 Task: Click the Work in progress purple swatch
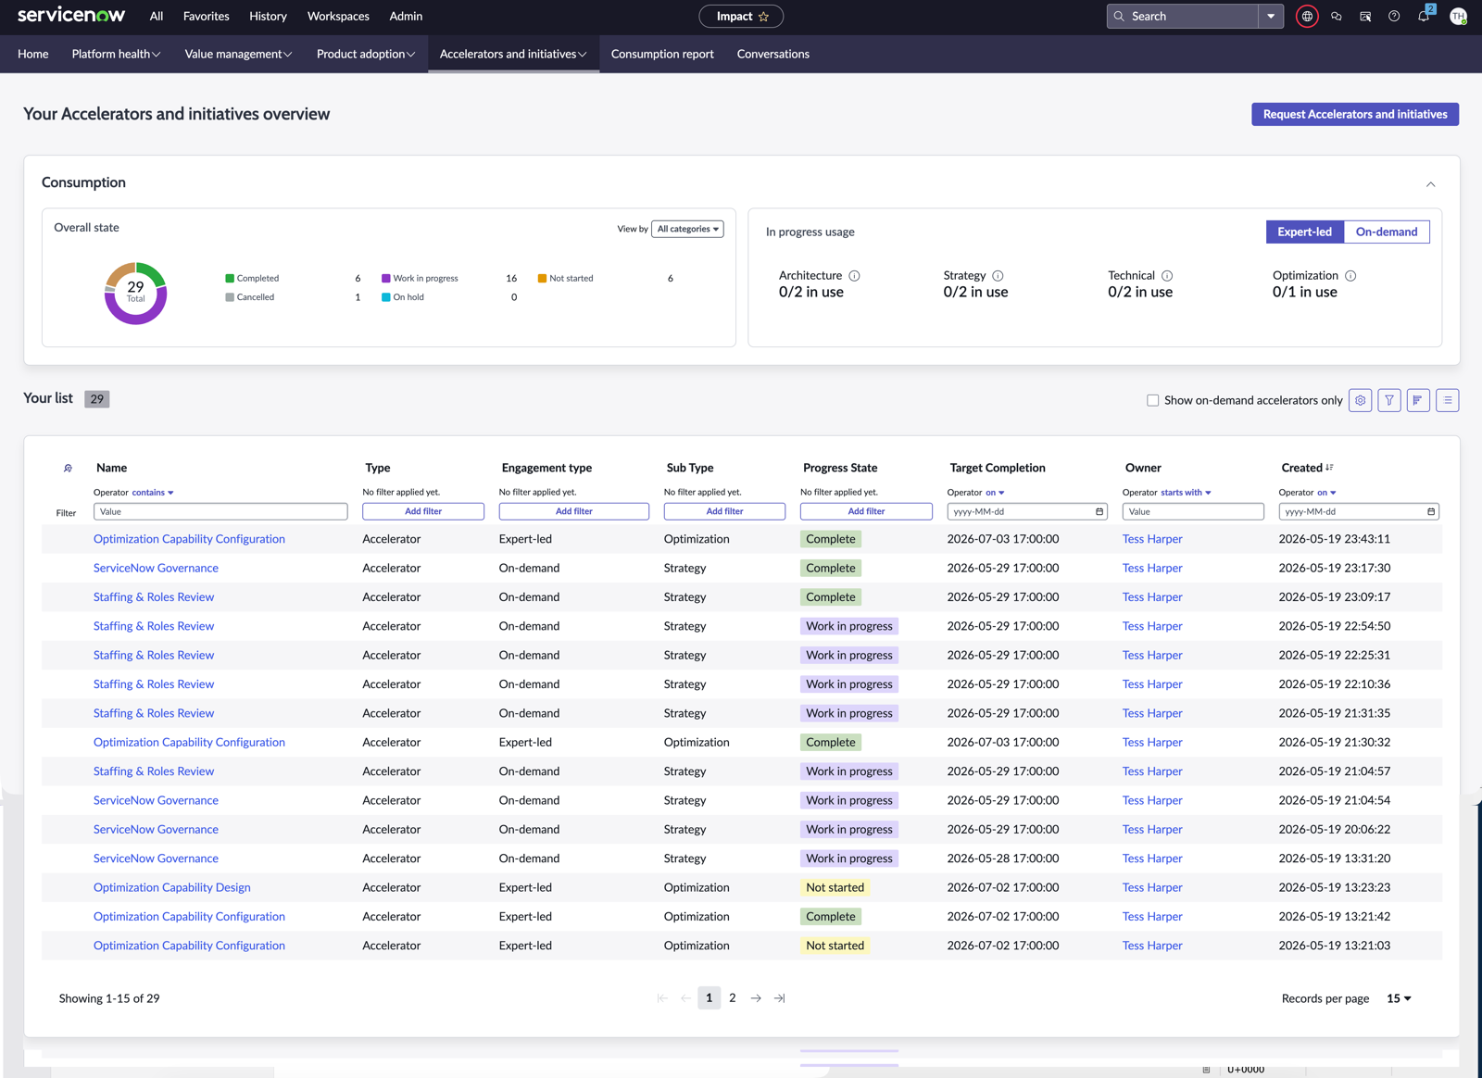(386, 278)
